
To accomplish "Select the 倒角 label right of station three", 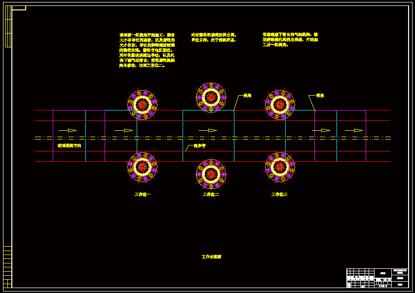I will 320,96.
